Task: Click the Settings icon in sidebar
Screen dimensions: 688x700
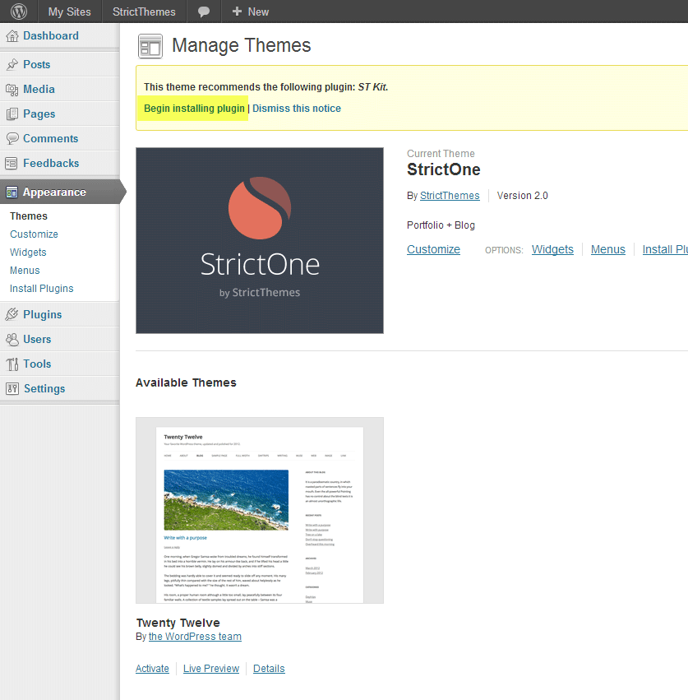Action: point(12,389)
